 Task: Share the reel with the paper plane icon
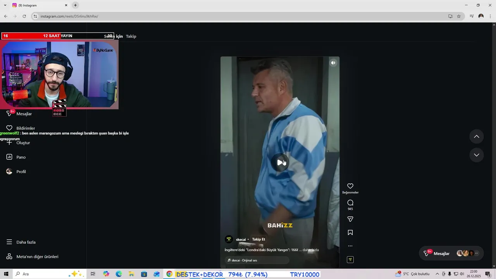tap(350, 219)
